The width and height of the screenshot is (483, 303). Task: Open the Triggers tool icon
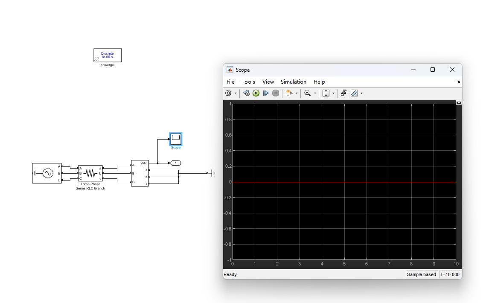pos(344,93)
